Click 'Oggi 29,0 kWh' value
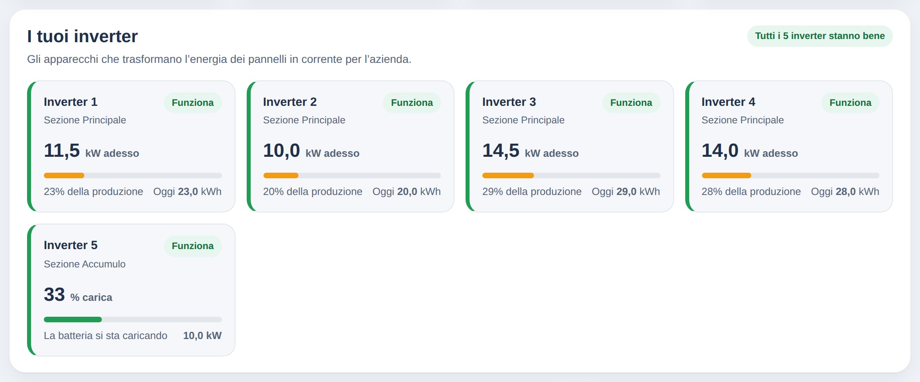The image size is (920, 382). [626, 191]
